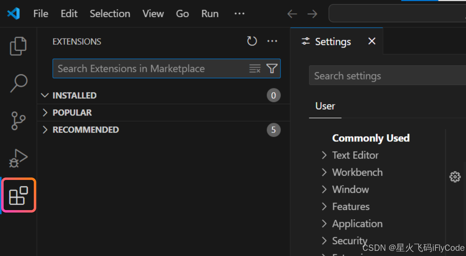Open the Selection menu

[110, 14]
